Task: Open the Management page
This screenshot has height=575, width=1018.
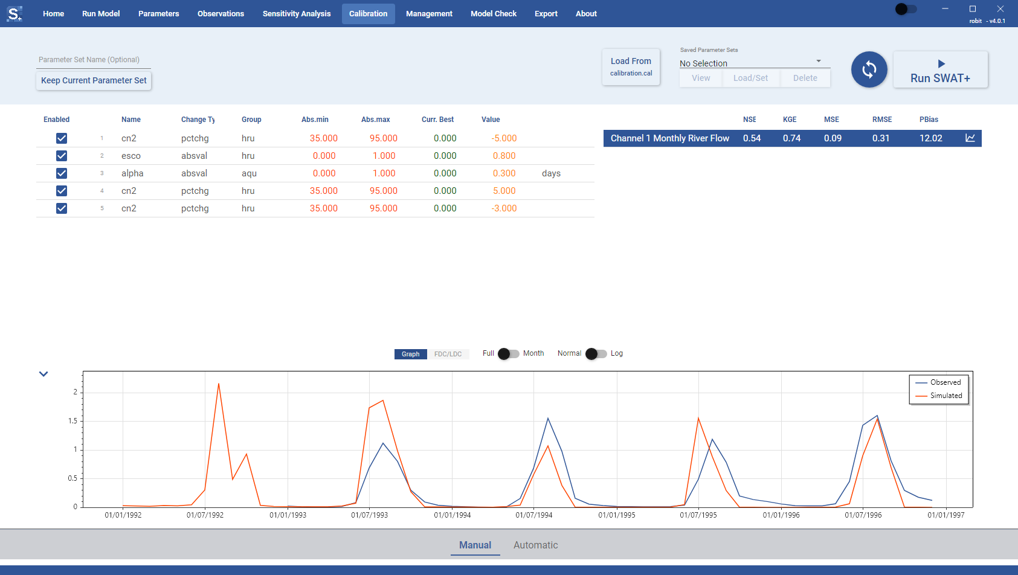Action: 429,14
